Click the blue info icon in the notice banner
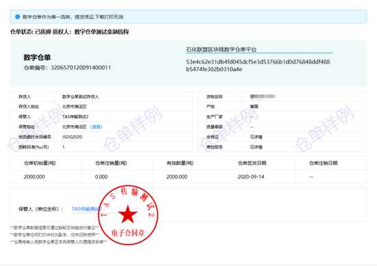The image size is (377, 266). [x=17, y=17]
